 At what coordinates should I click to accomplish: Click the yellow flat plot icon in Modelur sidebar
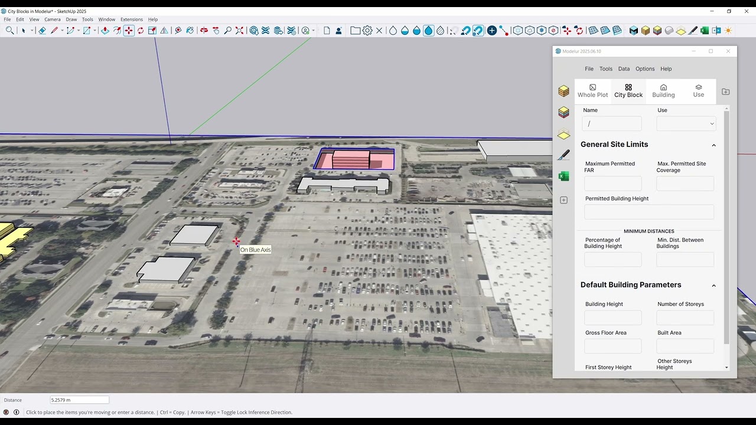[563, 135]
